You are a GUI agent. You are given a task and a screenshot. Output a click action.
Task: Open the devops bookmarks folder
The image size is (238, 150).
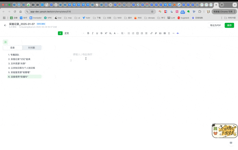pyautogui.click(x=150, y=18)
